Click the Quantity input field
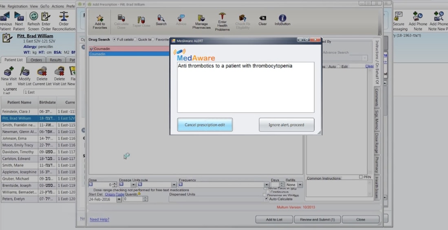 click(133, 199)
